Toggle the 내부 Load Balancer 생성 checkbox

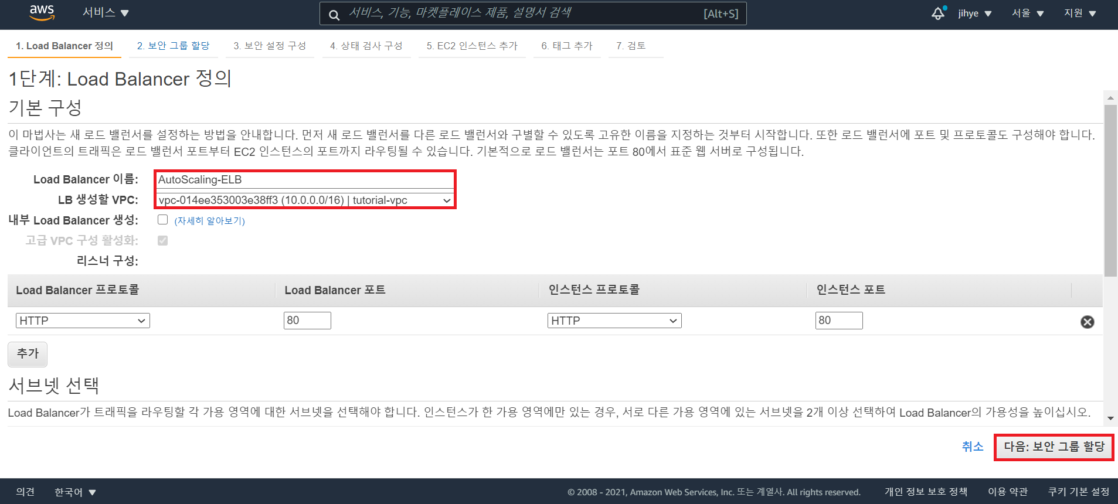pyautogui.click(x=162, y=220)
